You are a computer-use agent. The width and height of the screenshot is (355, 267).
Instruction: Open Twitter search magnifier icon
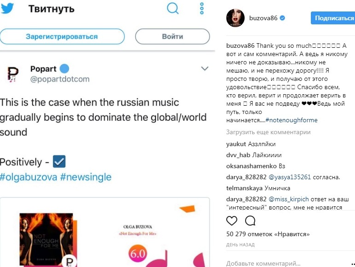point(173,8)
